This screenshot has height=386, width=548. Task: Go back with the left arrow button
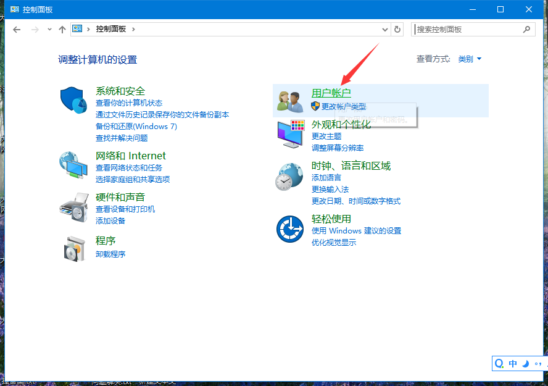(17, 30)
